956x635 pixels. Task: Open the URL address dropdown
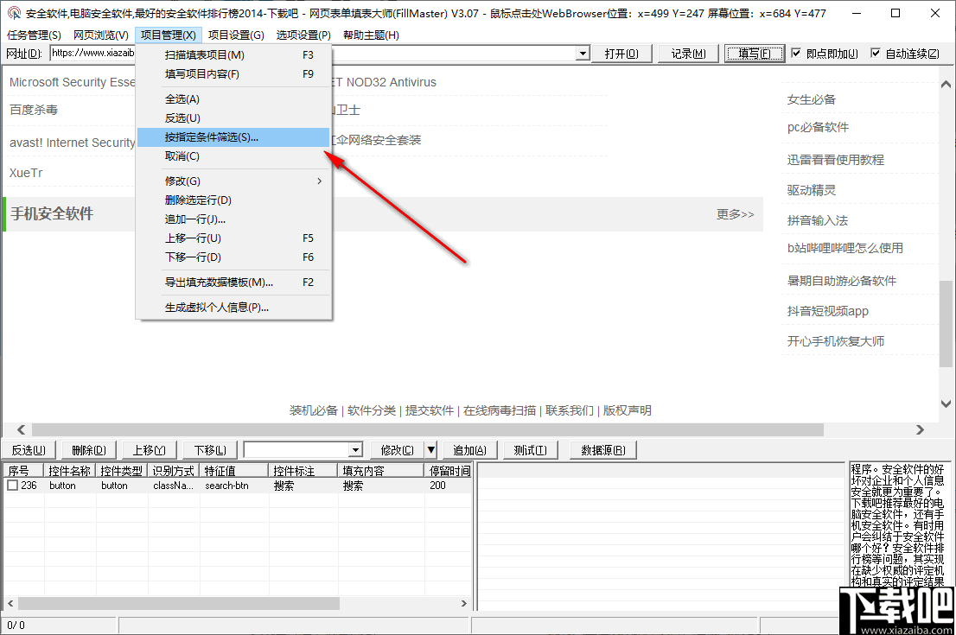click(582, 53)
